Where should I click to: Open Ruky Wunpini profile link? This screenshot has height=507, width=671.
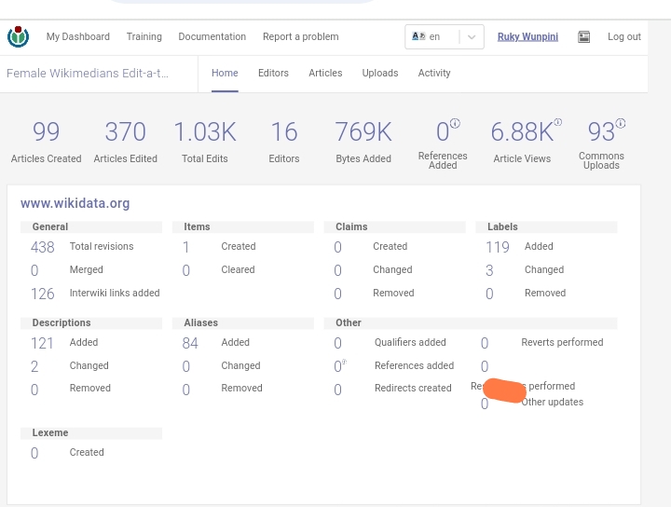pyautogui.click(x=527, y=36)
